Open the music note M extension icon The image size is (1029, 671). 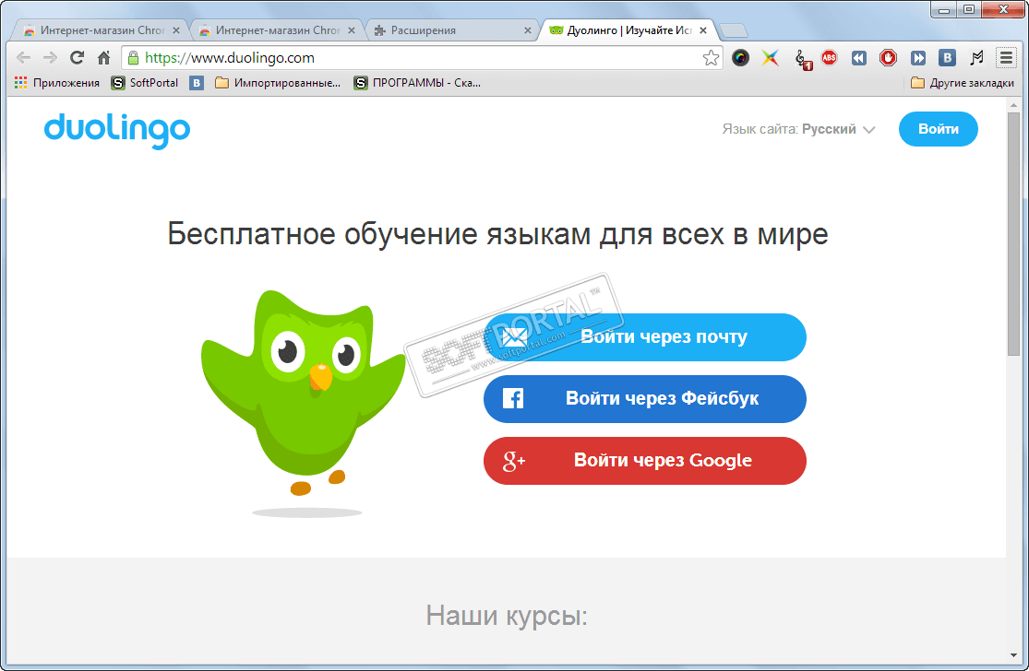click(x=976, y=58)
